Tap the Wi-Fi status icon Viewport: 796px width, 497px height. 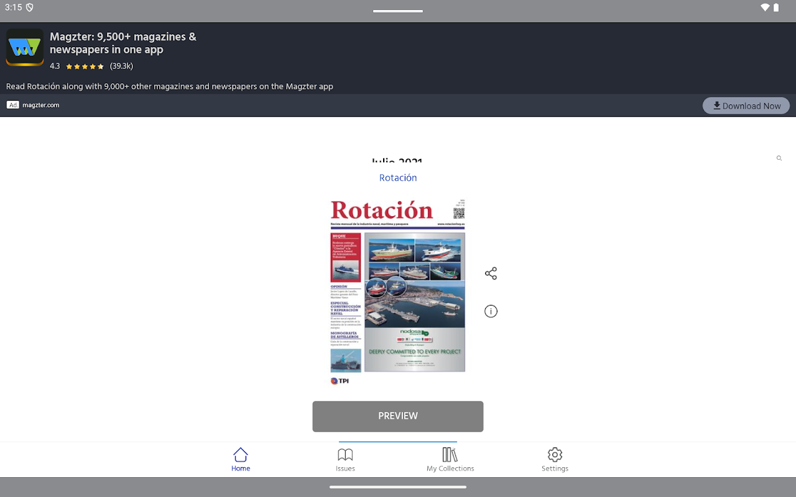pos(765,7)
